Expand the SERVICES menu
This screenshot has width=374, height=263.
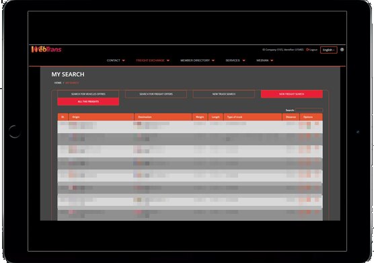(x=235, y=61)
